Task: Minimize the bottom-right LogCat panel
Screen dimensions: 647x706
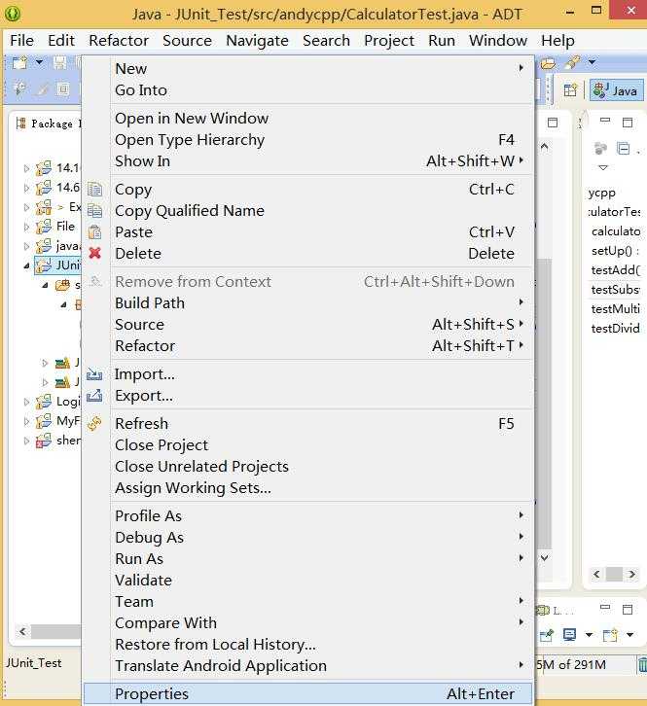Action: (x=605, y=608)
